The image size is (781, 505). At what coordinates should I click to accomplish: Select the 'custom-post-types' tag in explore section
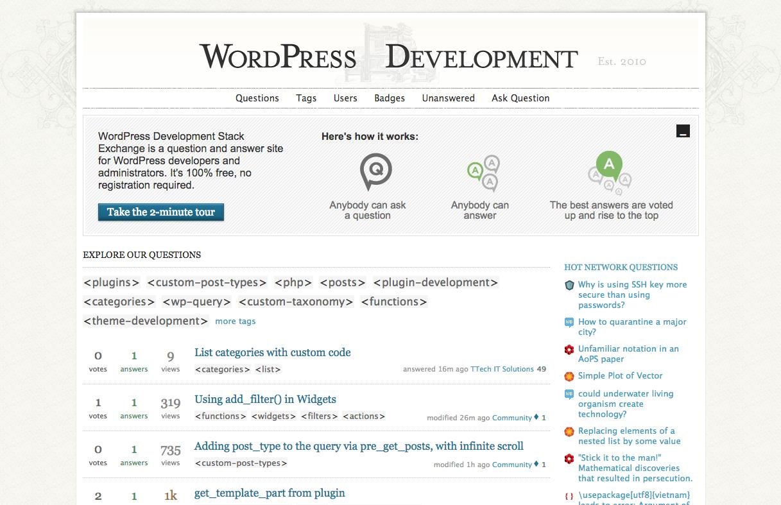click(207, 282)
